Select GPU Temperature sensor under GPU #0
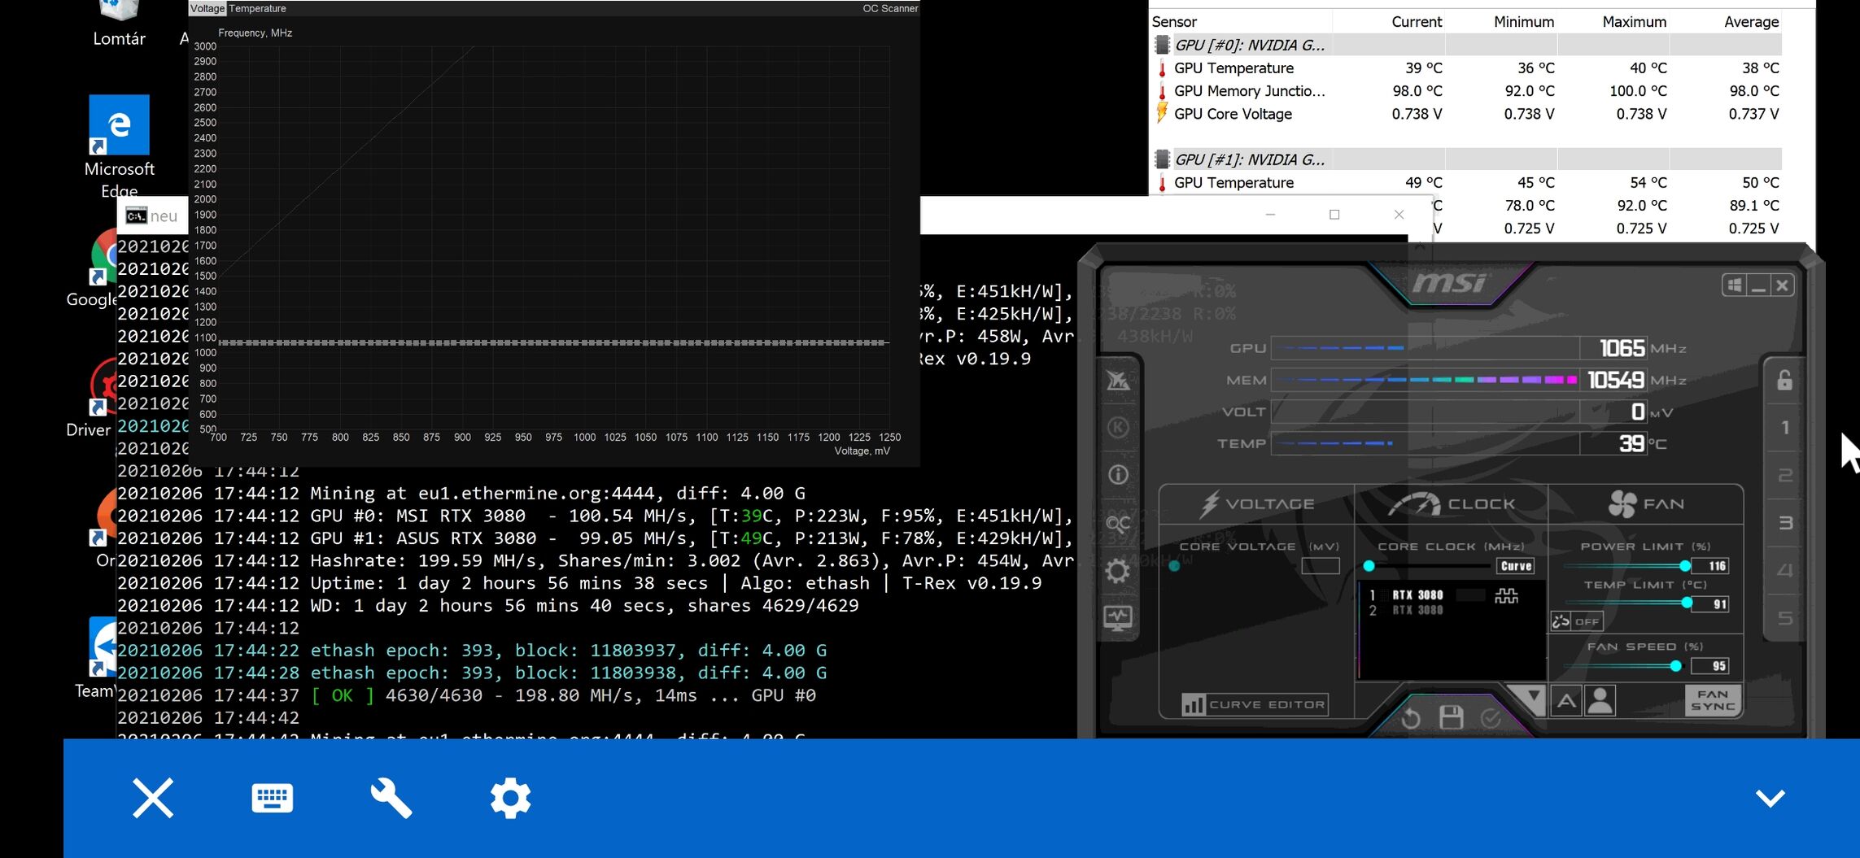 [x=1233, y=68]
